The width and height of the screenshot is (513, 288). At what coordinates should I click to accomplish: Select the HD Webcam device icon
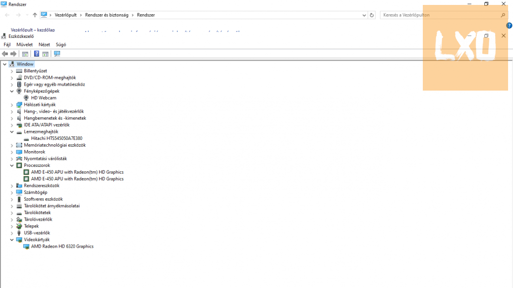pyautogui.click(x=27, y=98)
